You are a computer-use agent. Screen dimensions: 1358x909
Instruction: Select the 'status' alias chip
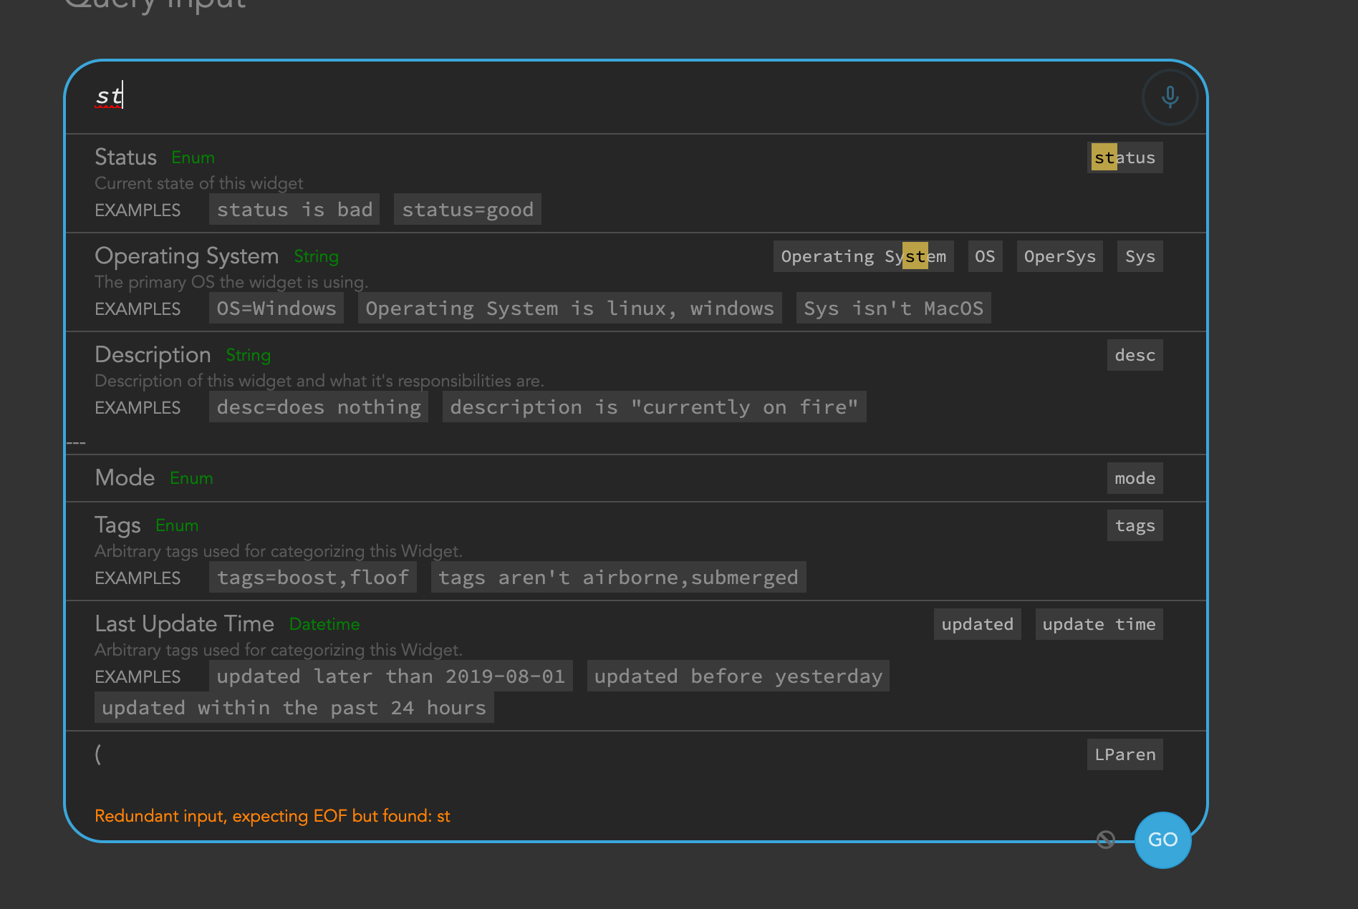point(1125,157)
